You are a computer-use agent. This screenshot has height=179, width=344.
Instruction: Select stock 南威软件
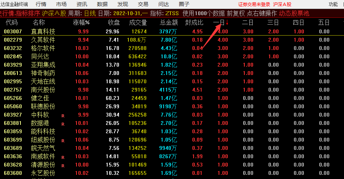coord(43,156)
